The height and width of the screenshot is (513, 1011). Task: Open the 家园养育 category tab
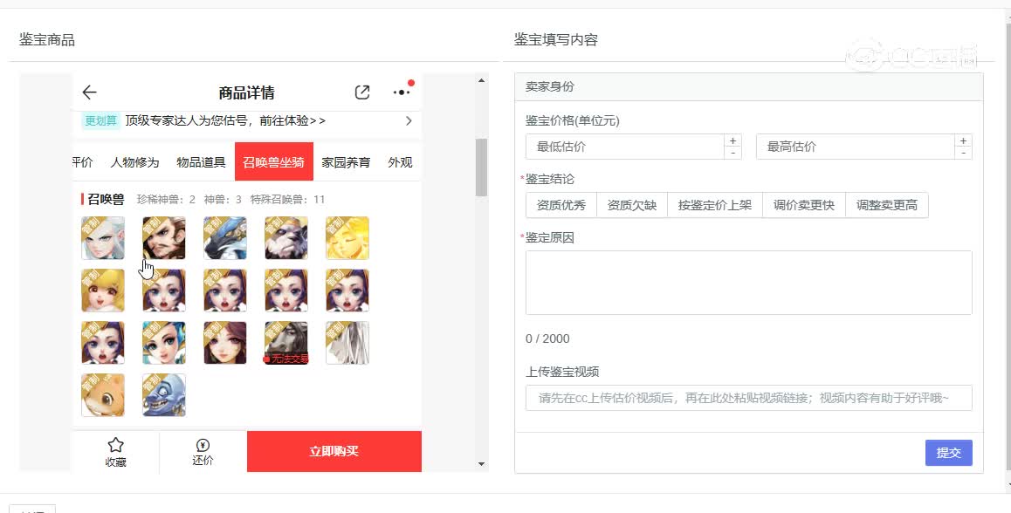click(x=345, y=161)
